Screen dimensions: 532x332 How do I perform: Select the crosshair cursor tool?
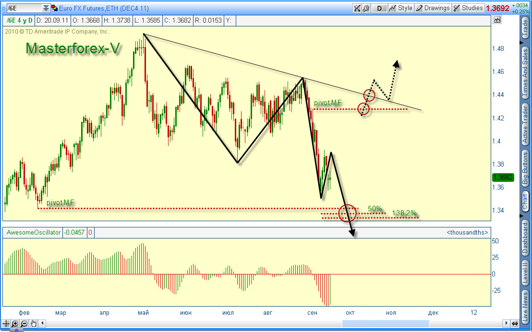point(6,323)
